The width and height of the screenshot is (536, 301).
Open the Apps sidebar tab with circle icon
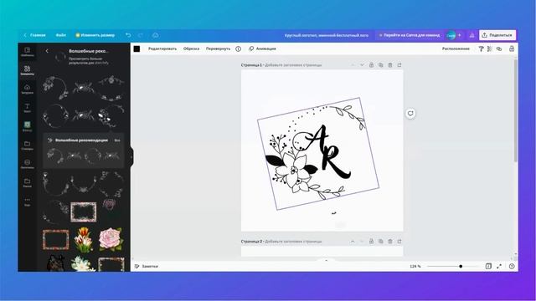click(28, 164)
